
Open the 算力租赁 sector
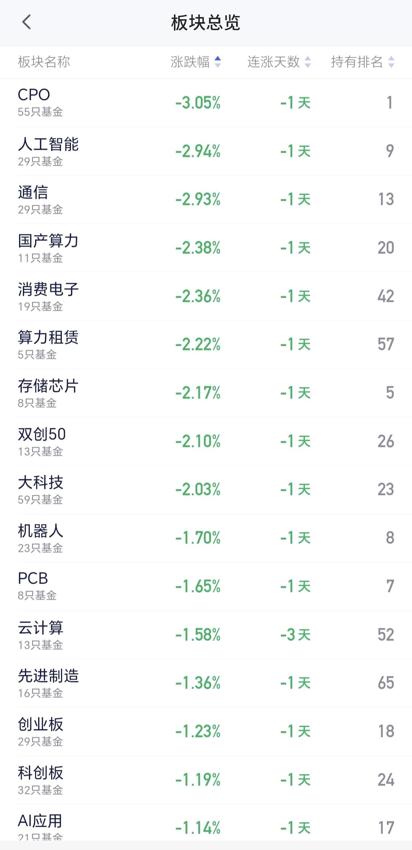[206, 344]
